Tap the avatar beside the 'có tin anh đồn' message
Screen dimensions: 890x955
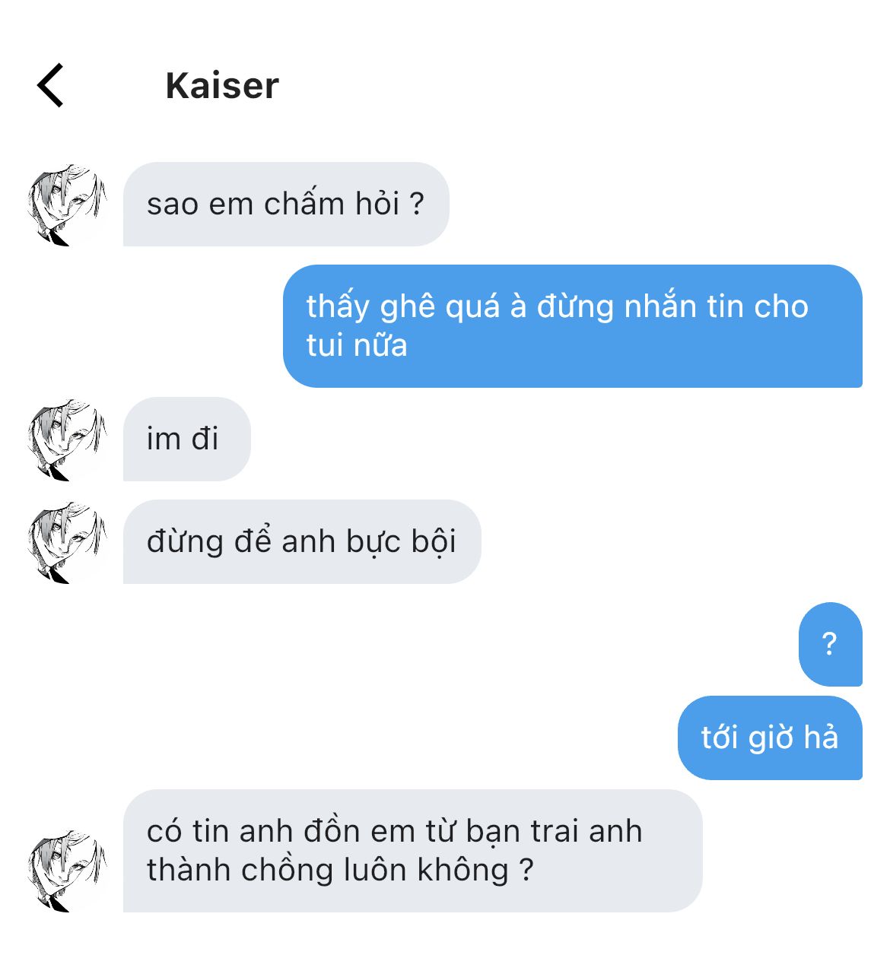click(x=67, y=871)
